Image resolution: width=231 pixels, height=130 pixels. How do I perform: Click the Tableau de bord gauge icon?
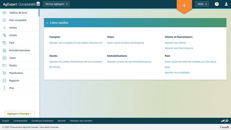click(x=4, y=13)
